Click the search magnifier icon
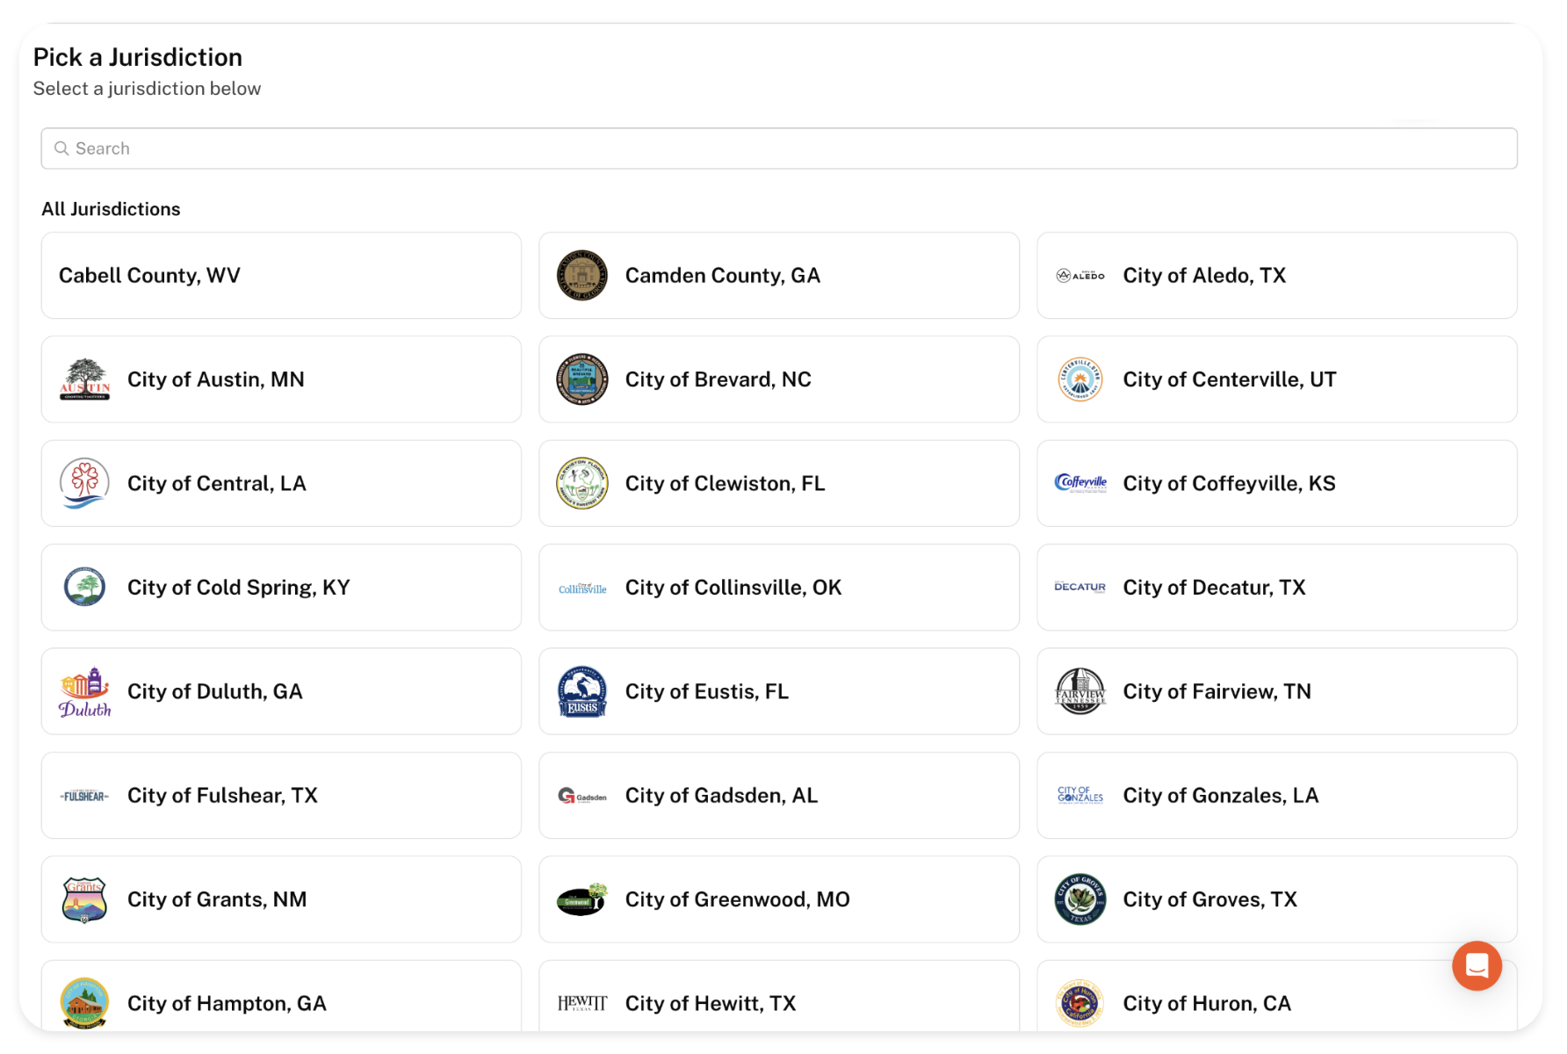 coord(61,148)
